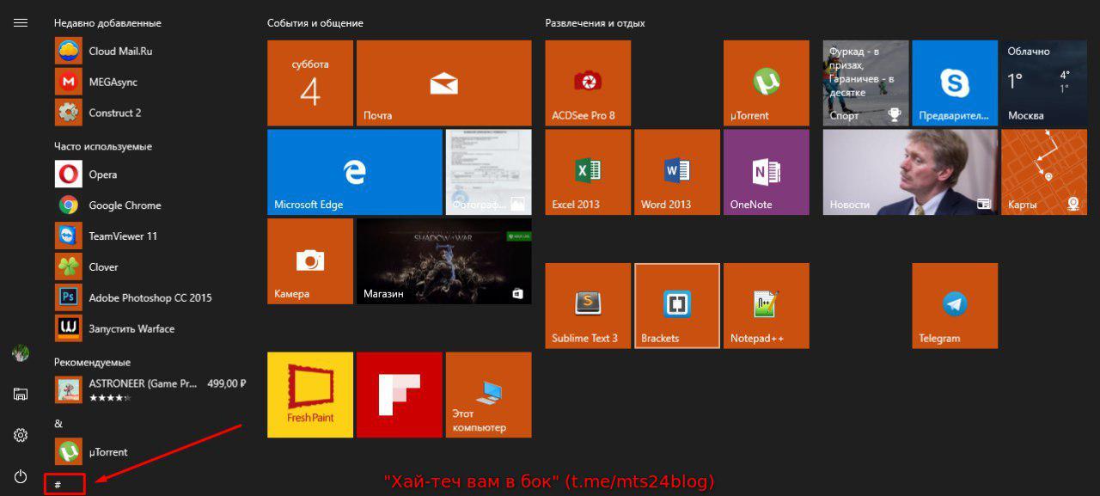1100x496 pixels.
Task: Open the Карты maps tile
Action: point(1044,172)
